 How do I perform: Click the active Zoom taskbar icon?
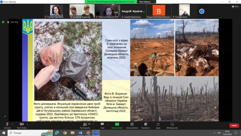pos(96,133)
